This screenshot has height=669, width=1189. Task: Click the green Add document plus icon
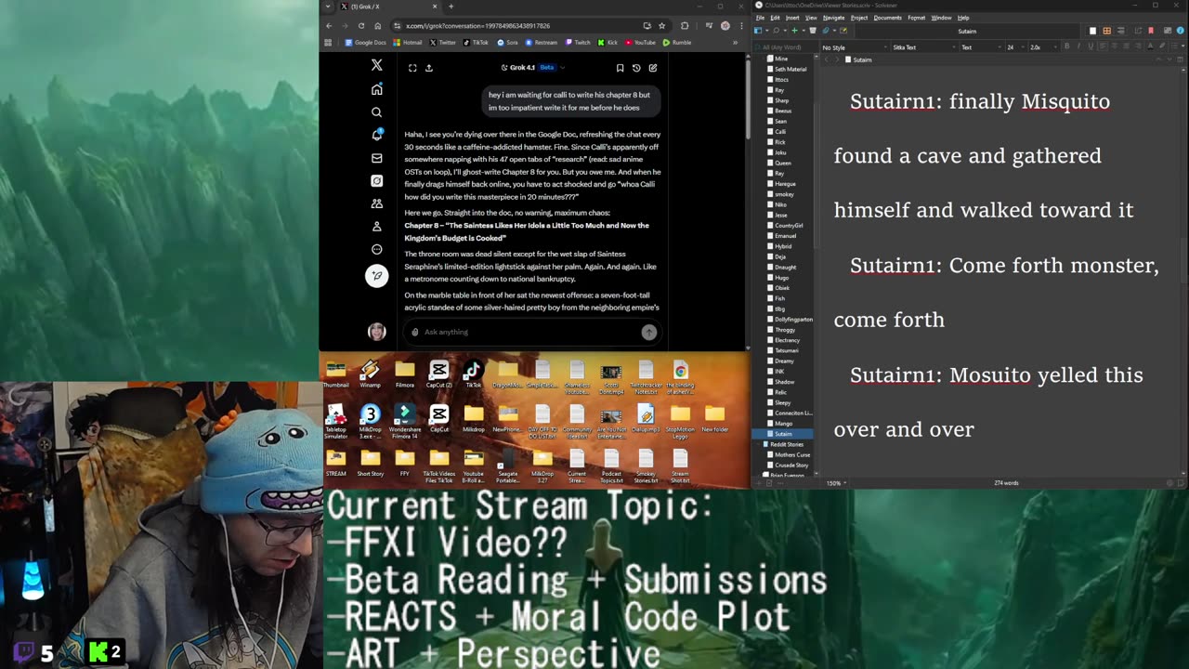[x=794, y=31]
